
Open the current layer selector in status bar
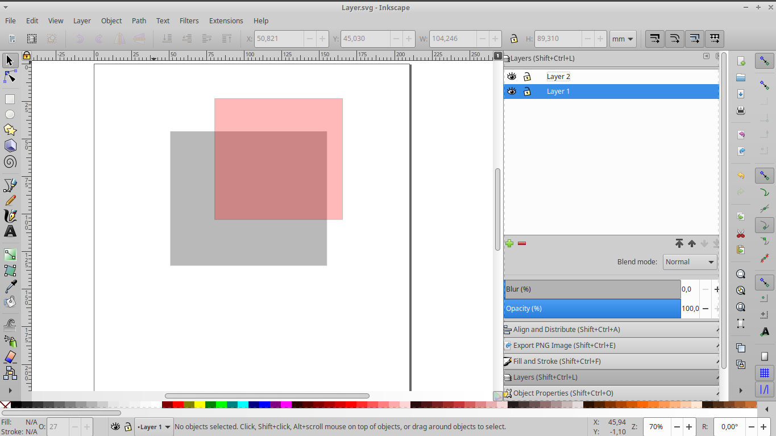pos(153,427)
